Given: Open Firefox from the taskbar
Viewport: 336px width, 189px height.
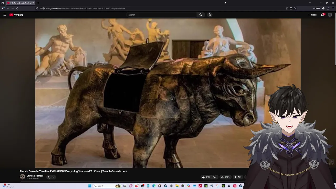Looking at the screenshot, I should click(x=136, y=186).
